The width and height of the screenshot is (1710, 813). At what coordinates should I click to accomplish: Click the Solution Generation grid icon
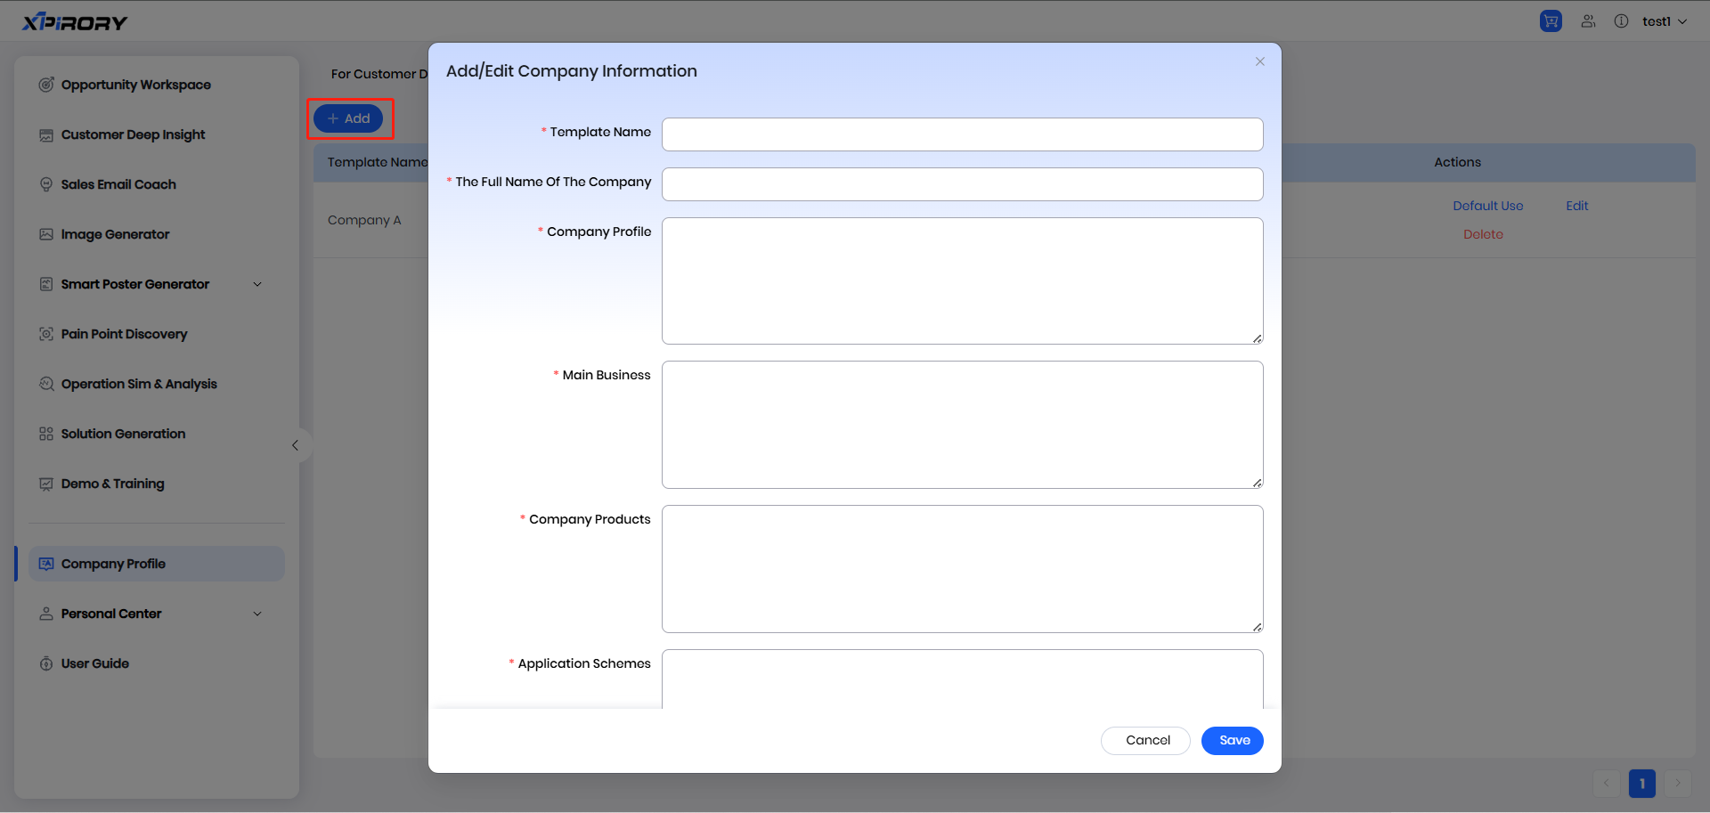tap(46, 434)
